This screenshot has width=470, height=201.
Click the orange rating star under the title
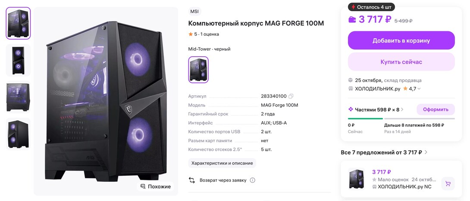coord(191,34)
